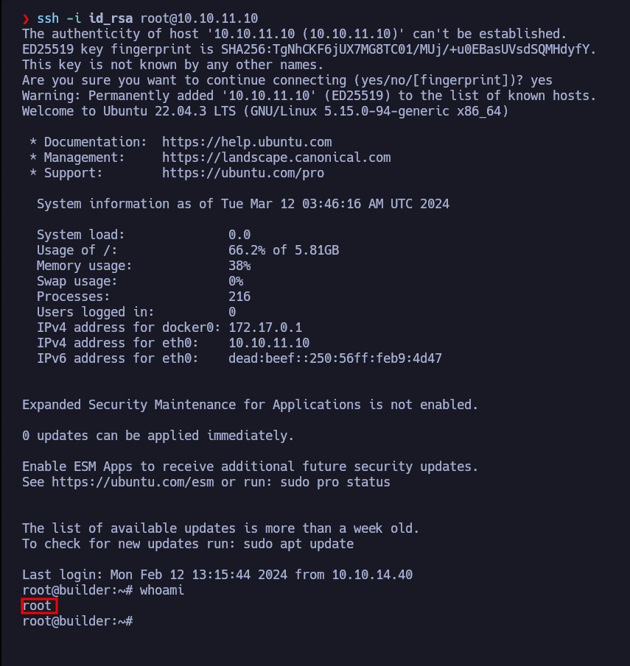
Task: Open the help.ubuntu.com documentation link
Action: (247, 142)
